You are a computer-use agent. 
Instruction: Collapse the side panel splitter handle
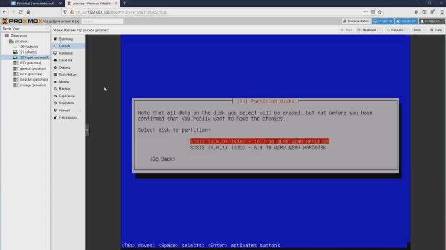click(x=87, y=130)
